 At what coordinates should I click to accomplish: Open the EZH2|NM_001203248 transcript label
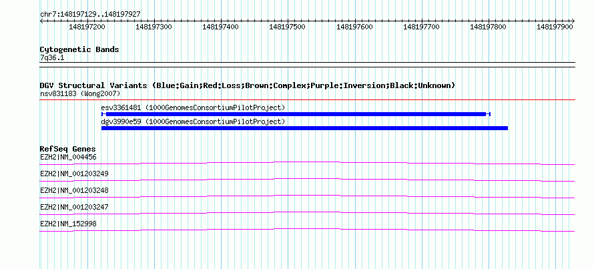[x=74, y=190]
